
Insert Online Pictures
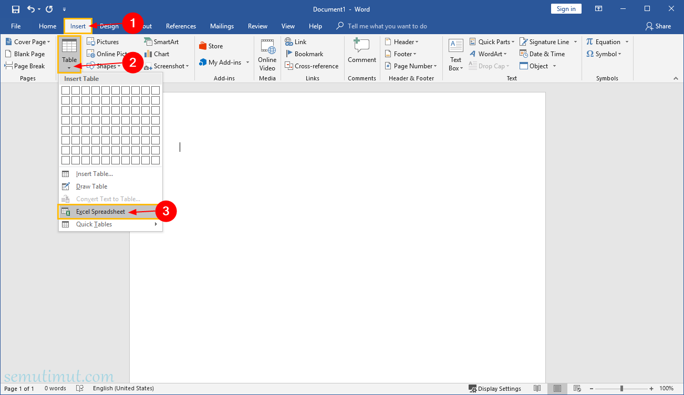point(107,54)
